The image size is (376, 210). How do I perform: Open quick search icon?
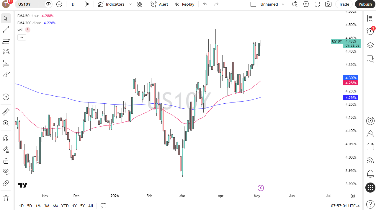(295, 4)
